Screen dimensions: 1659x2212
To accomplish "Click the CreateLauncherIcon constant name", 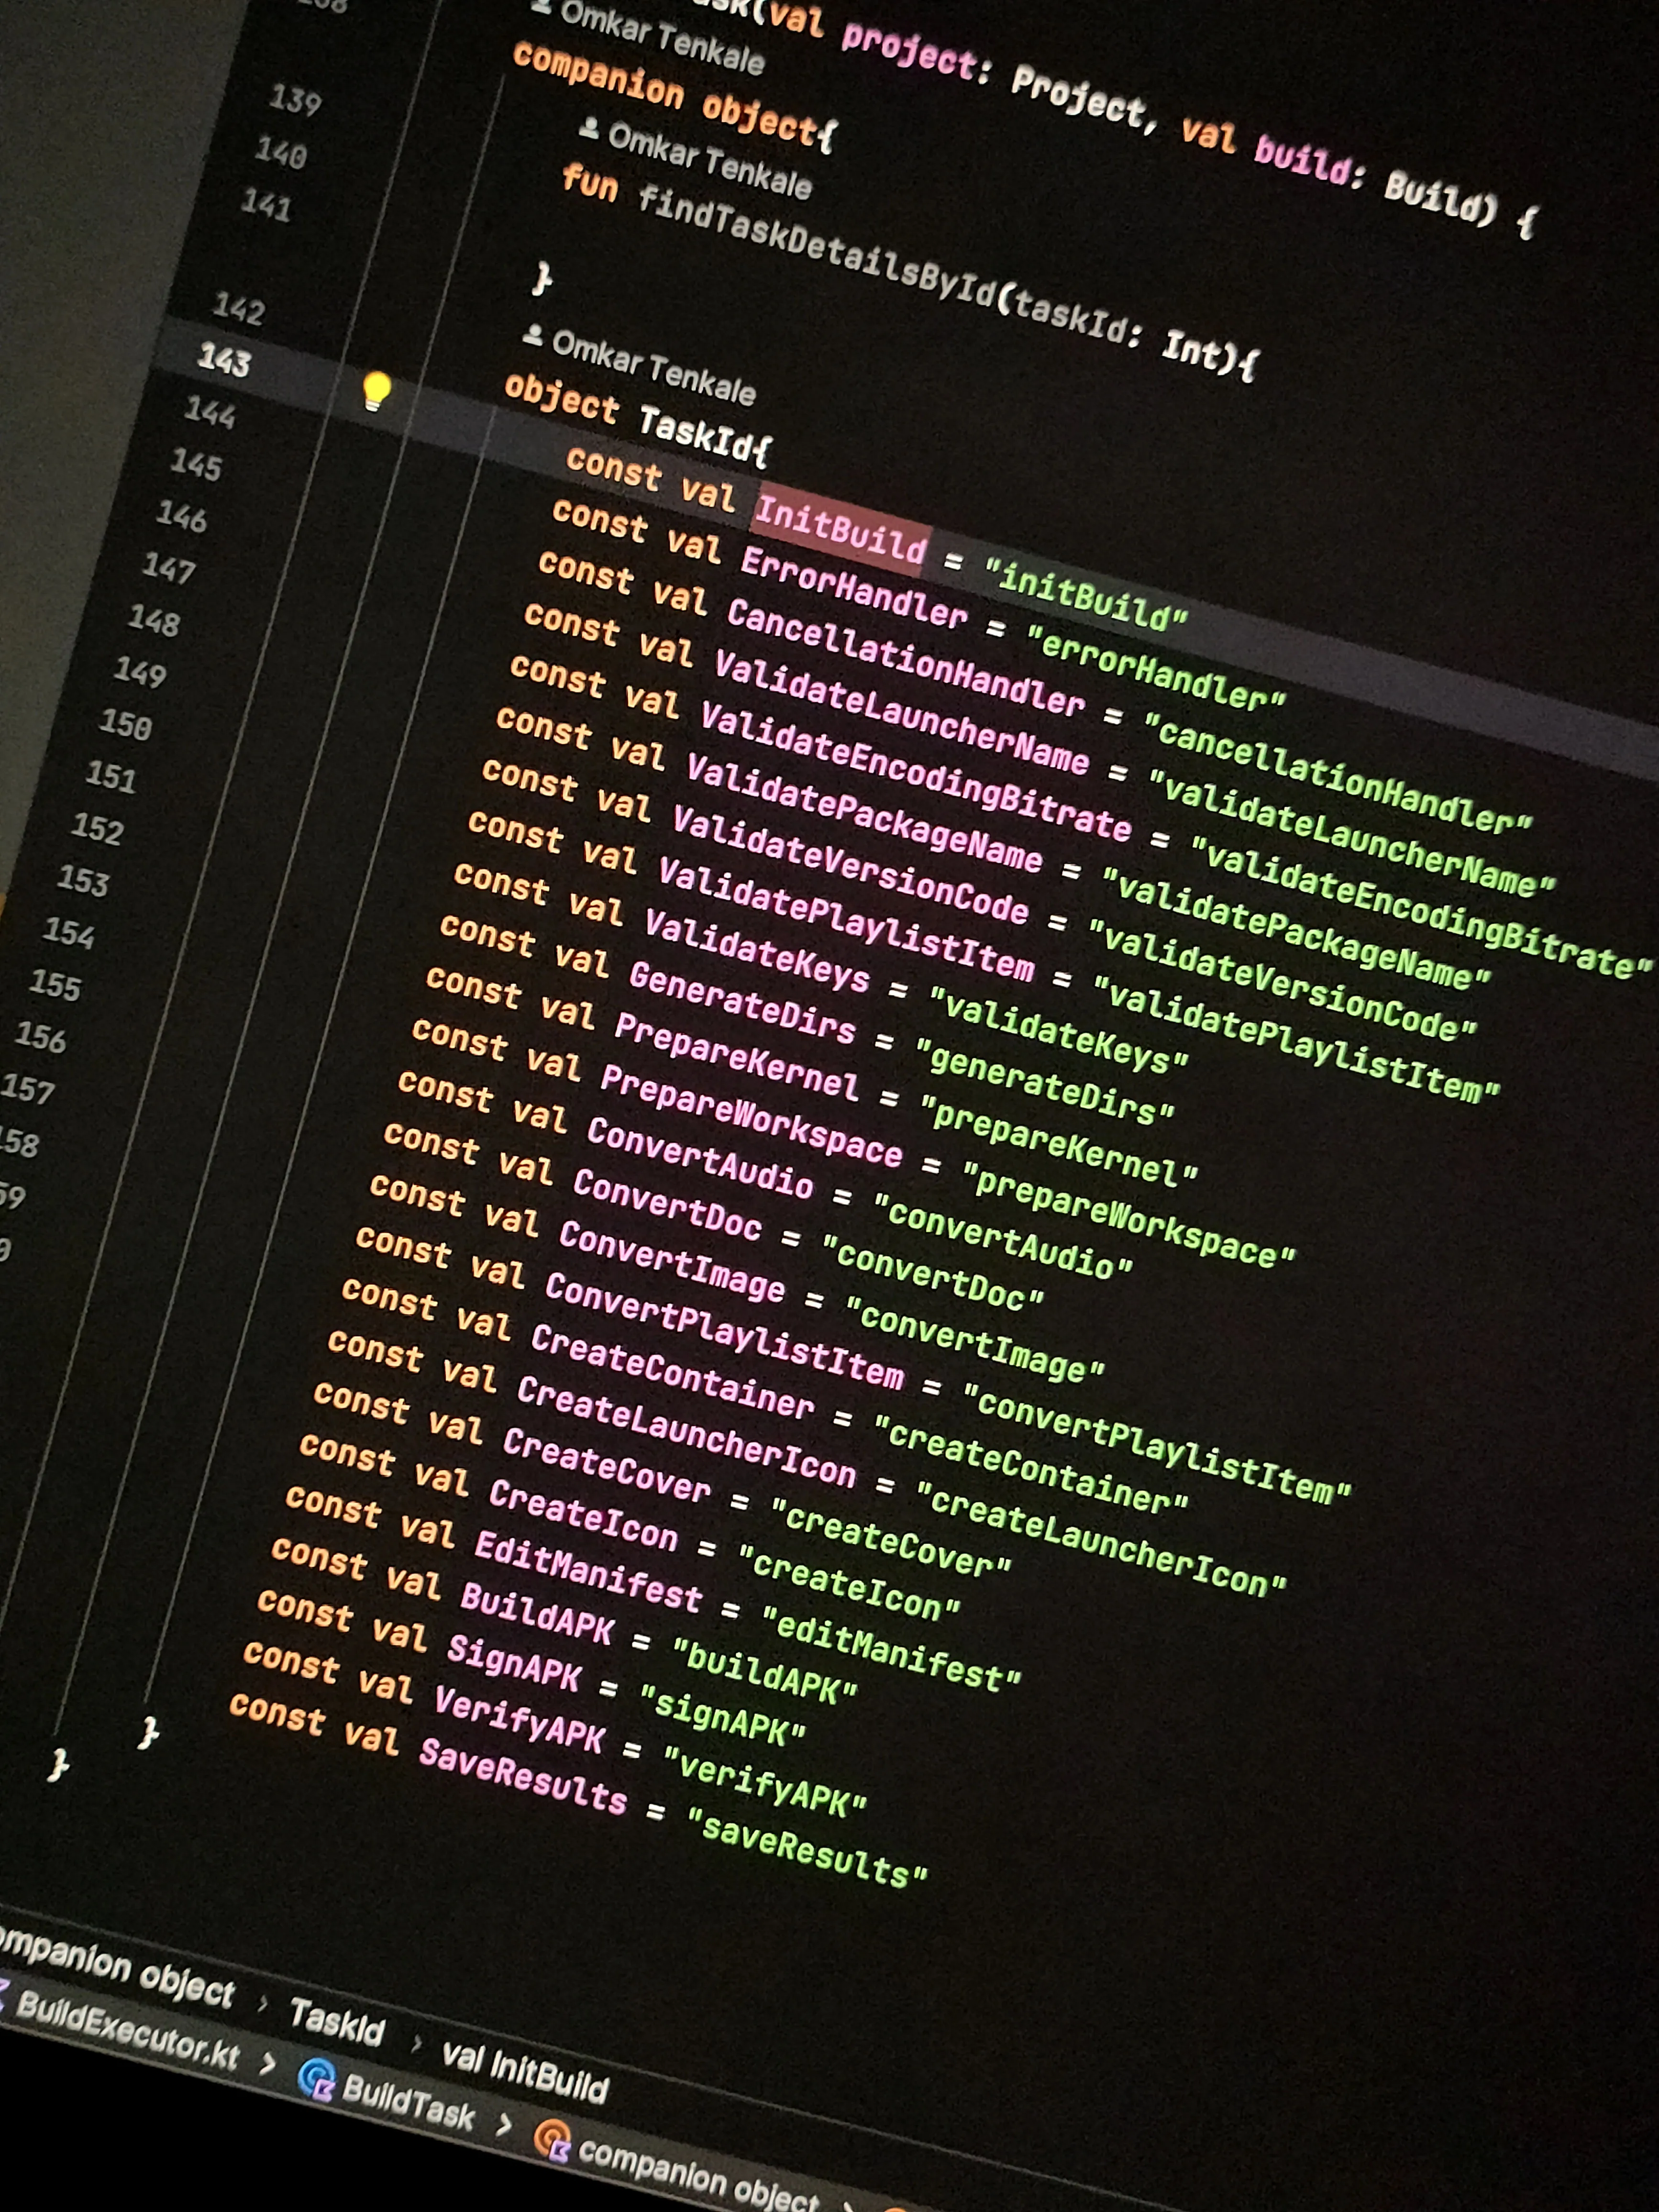I will [x=687, y=1431].
